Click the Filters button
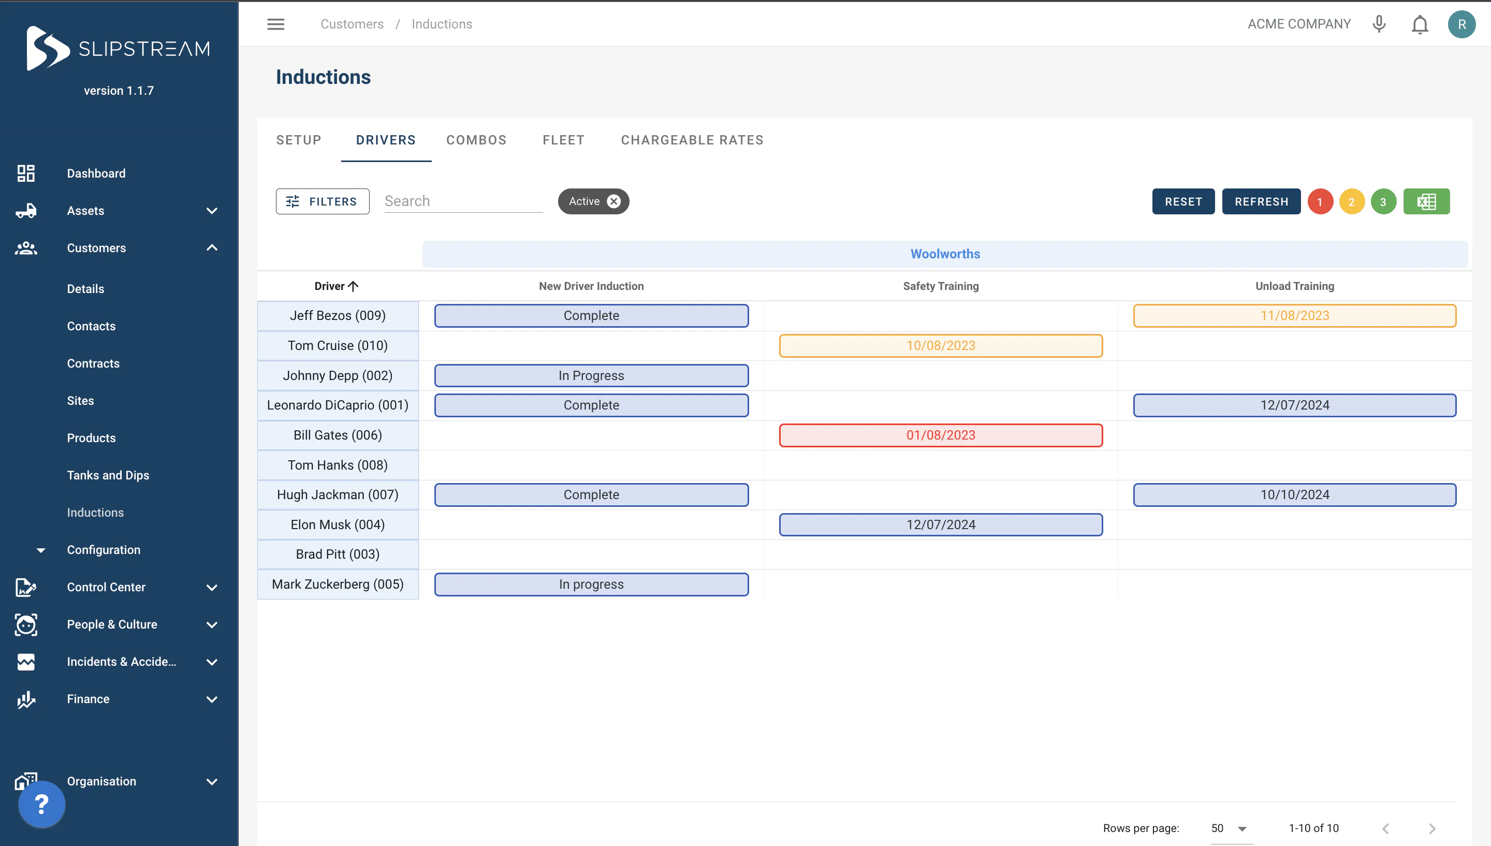The height and width of the screenshot is (846, 1491). pos(323,201)
